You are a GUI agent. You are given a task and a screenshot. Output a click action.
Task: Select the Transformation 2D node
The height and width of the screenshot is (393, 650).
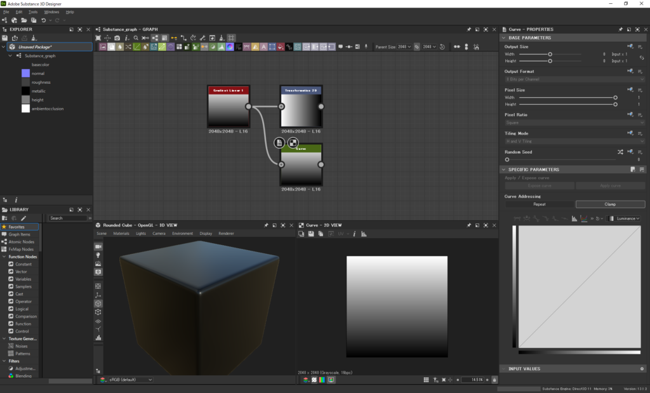pyautogui.click(x=301, y=107)
